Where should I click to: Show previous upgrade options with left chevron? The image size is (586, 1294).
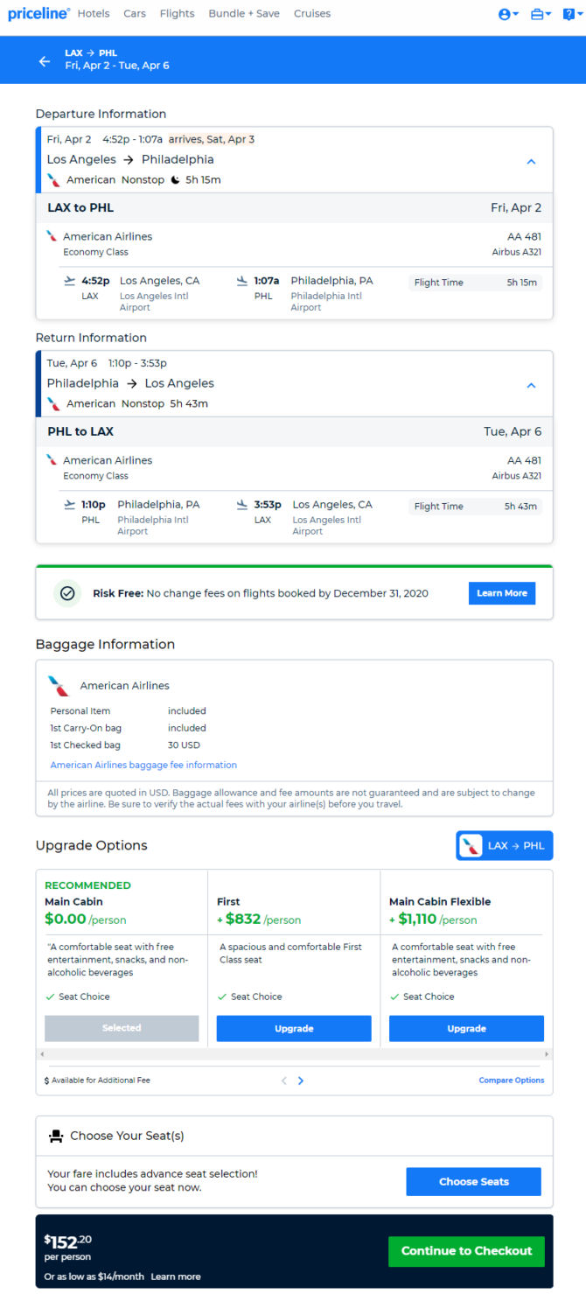284,1081
